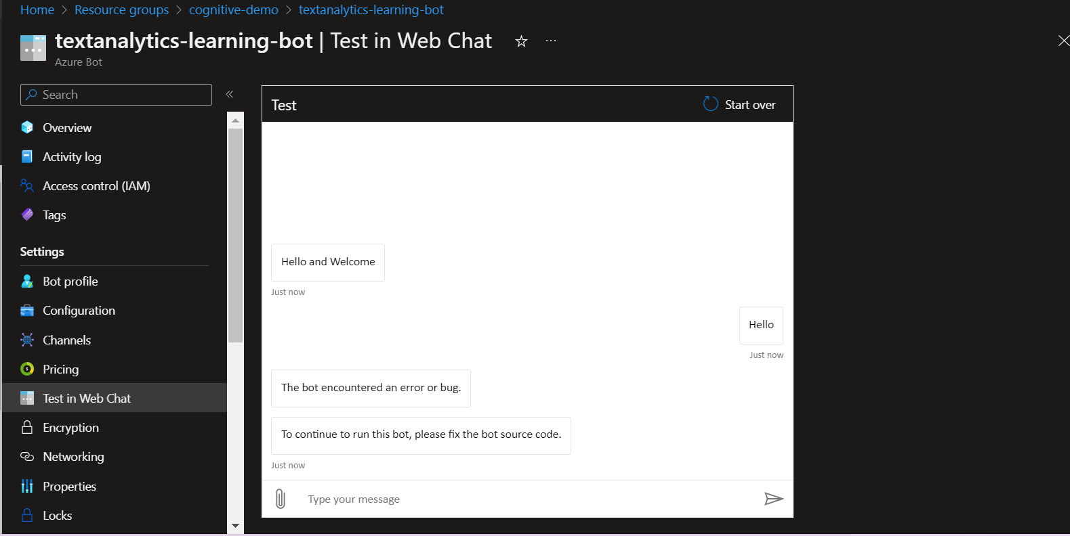Open the Locks settings
This screenshot has height=536, width=1070.
coord(115,515)
